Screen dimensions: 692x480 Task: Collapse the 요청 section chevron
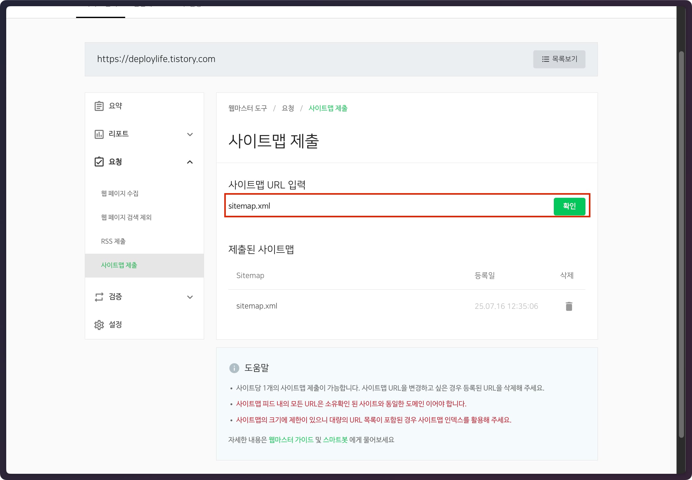click(190, 162)
